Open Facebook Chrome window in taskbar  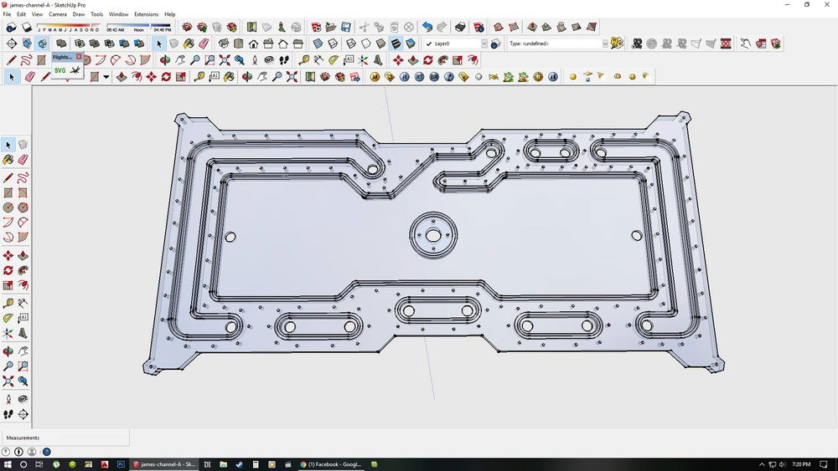pos(330,464)
